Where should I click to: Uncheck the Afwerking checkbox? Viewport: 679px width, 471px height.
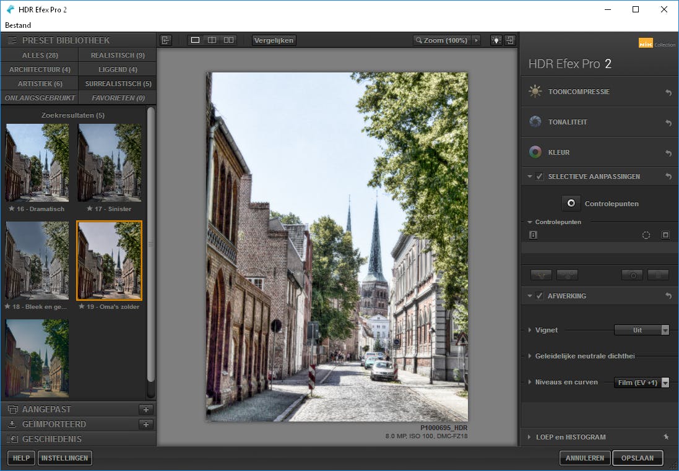(540, 296)
